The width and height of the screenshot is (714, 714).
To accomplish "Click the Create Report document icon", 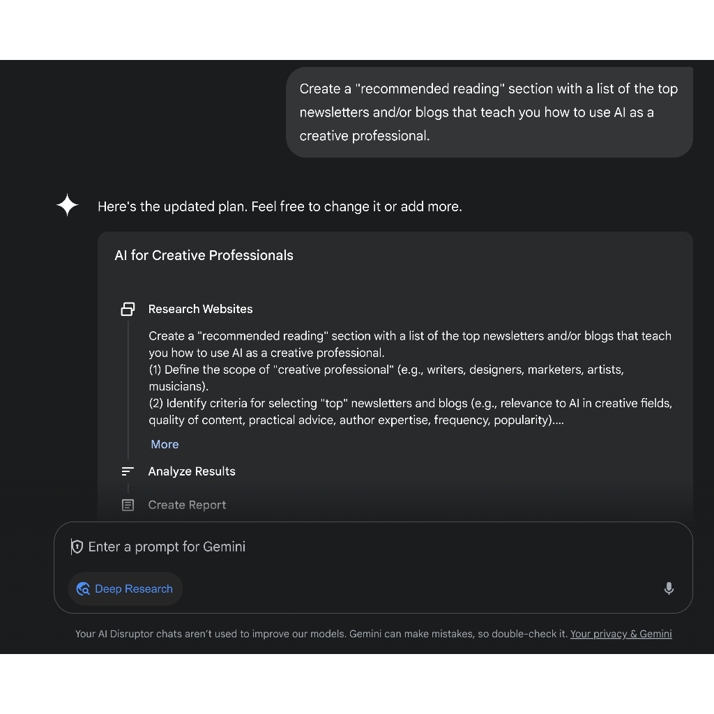I will coord(128,505).
